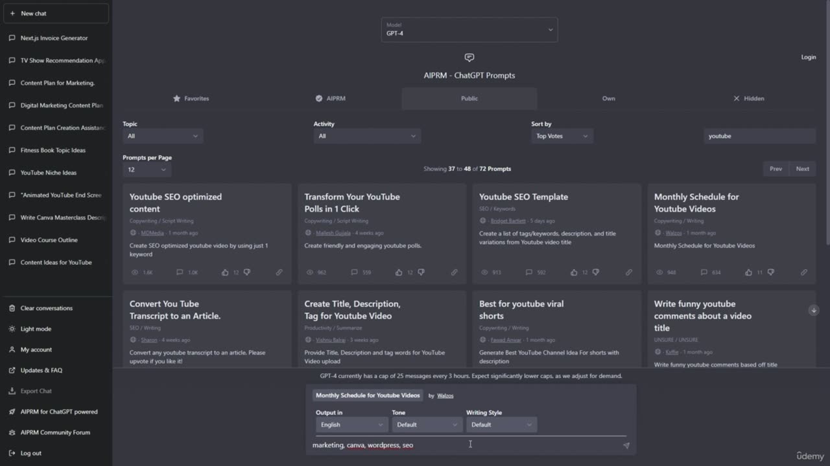
Task: Click the Log out icon
Action: click(12, 453)
